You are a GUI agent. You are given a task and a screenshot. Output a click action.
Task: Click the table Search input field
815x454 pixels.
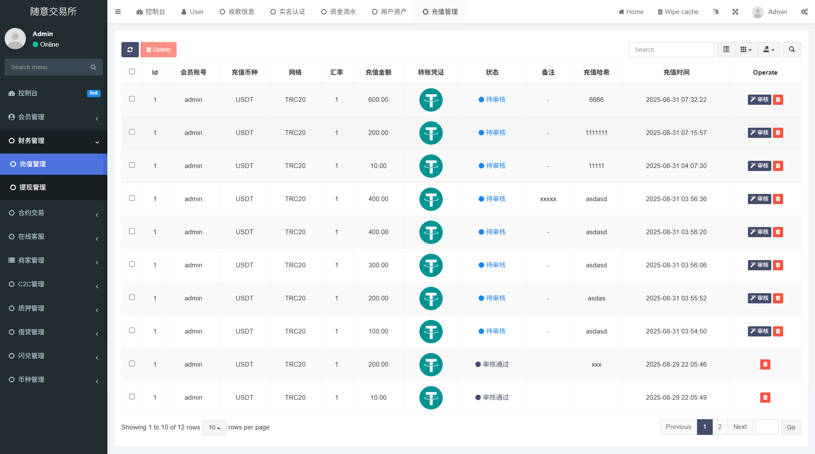(x=671, y=50)
